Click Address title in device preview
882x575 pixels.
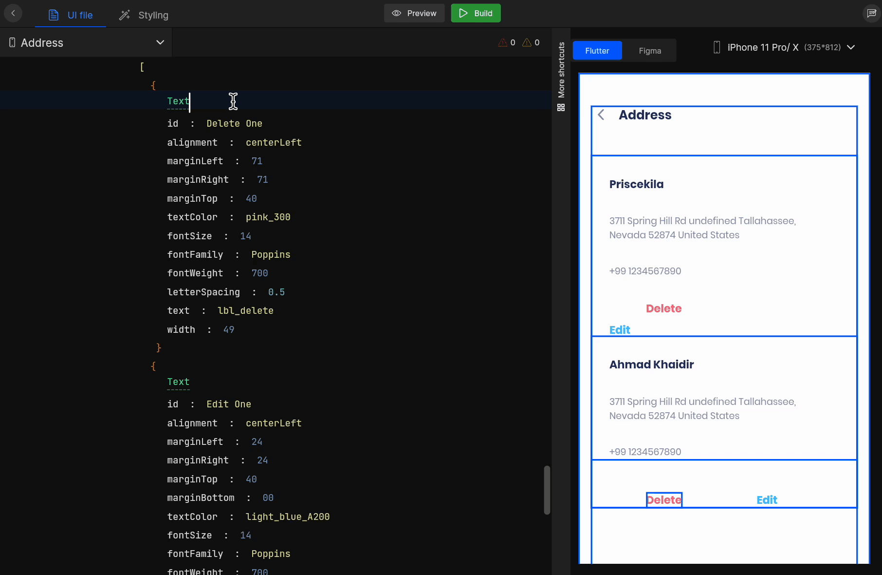[645, 115]
